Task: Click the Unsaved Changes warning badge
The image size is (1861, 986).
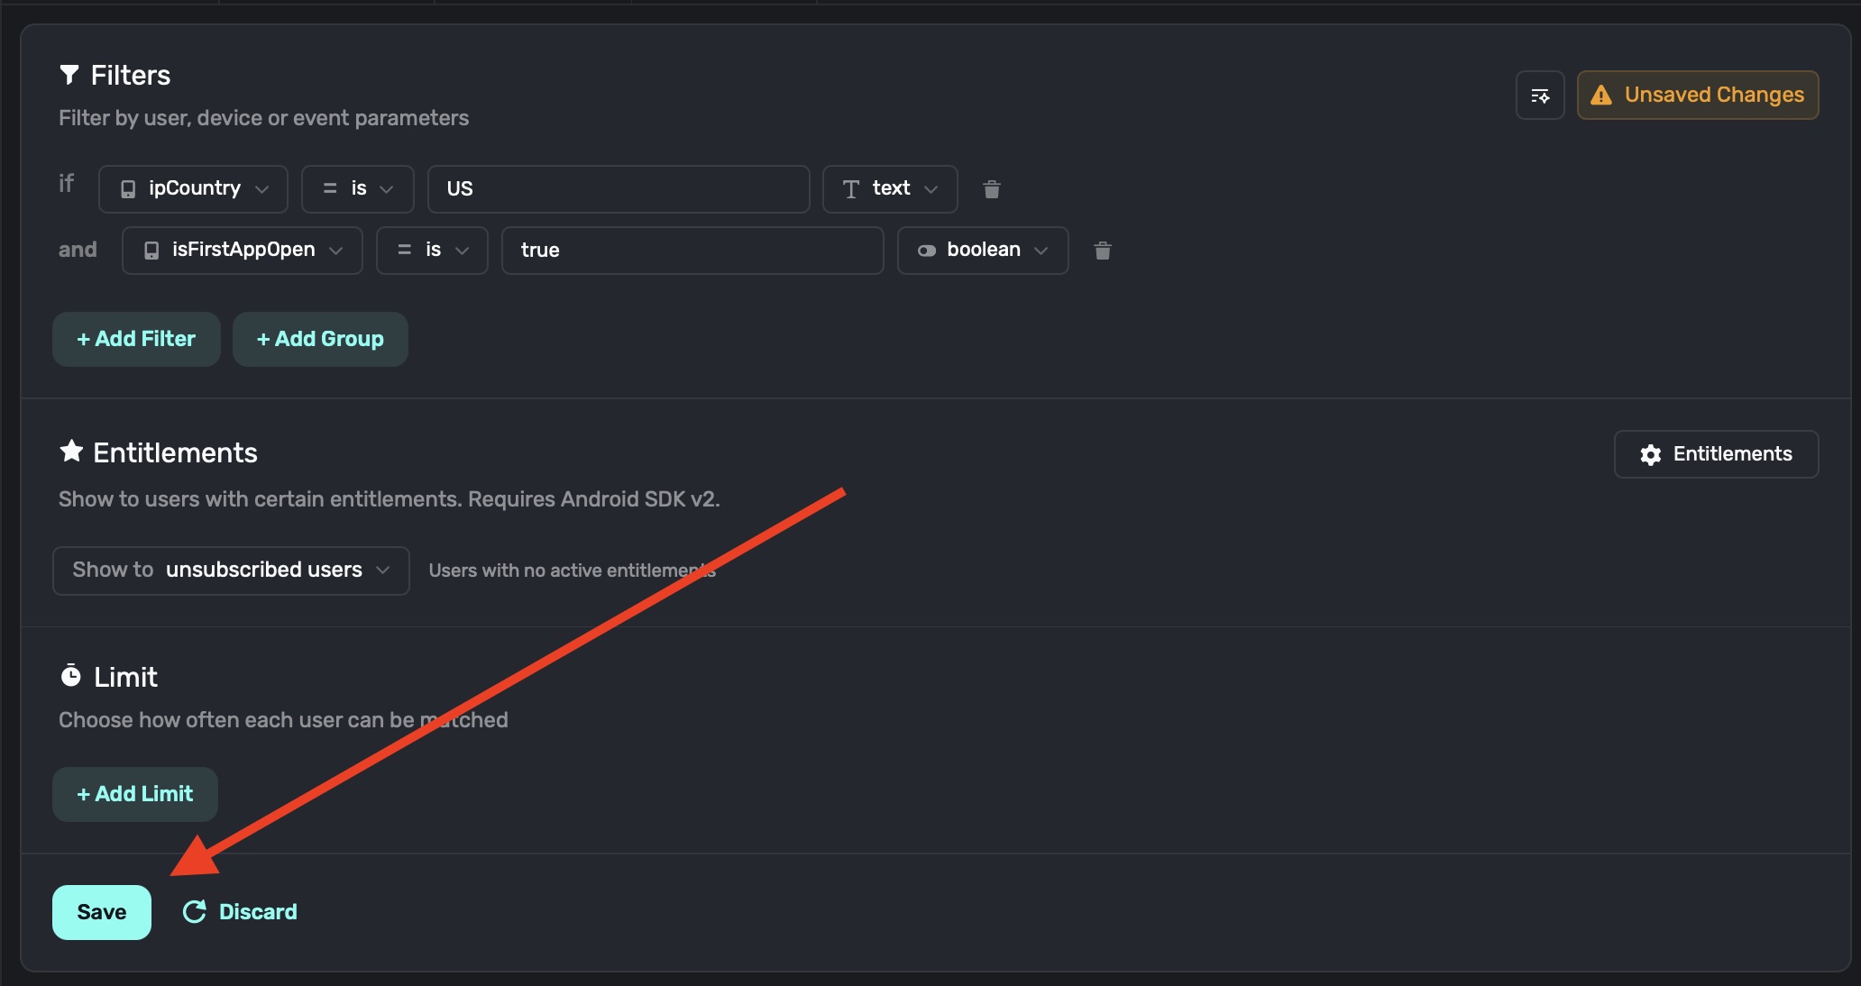Action: 1697,96
